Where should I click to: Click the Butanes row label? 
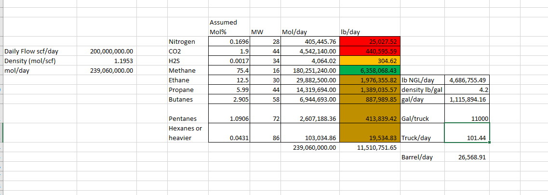(x=188, y=99)
